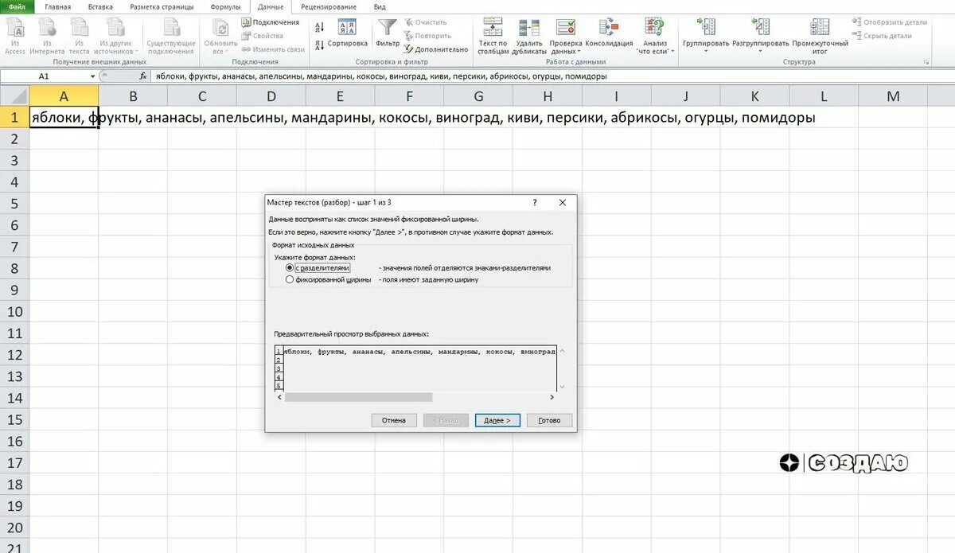The image size is (955, 553).
Task: Sort descending with the Я-А icon
Action: tap(319, 45)
